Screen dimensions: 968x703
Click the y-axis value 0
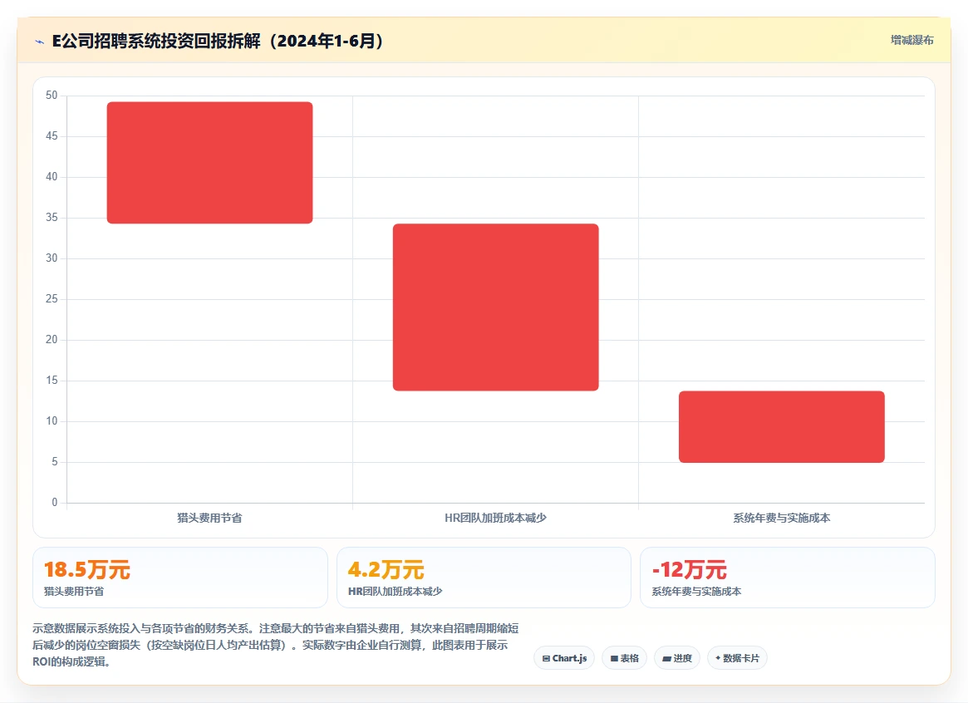pyautogui.click(x=54, y=503)
